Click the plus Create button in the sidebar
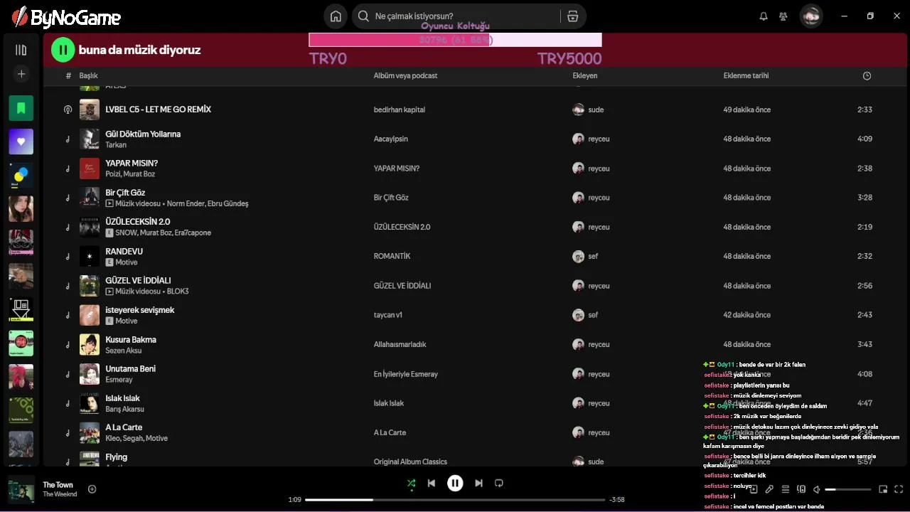 21,74
